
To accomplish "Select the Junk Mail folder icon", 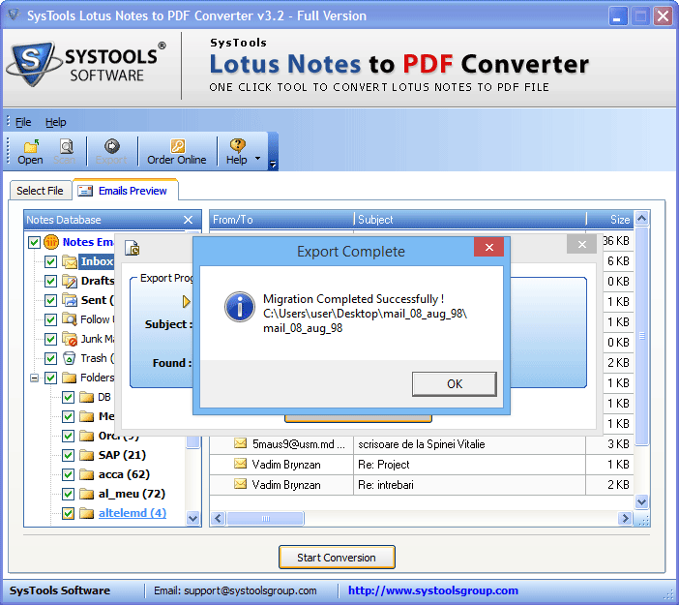I will pos(70,339).
